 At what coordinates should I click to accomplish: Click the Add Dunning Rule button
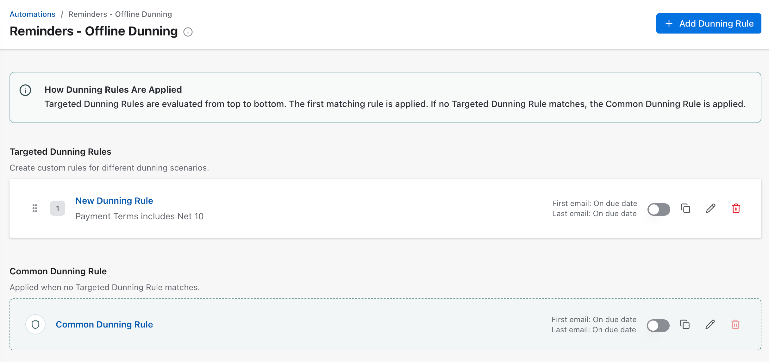pos(709,23)
